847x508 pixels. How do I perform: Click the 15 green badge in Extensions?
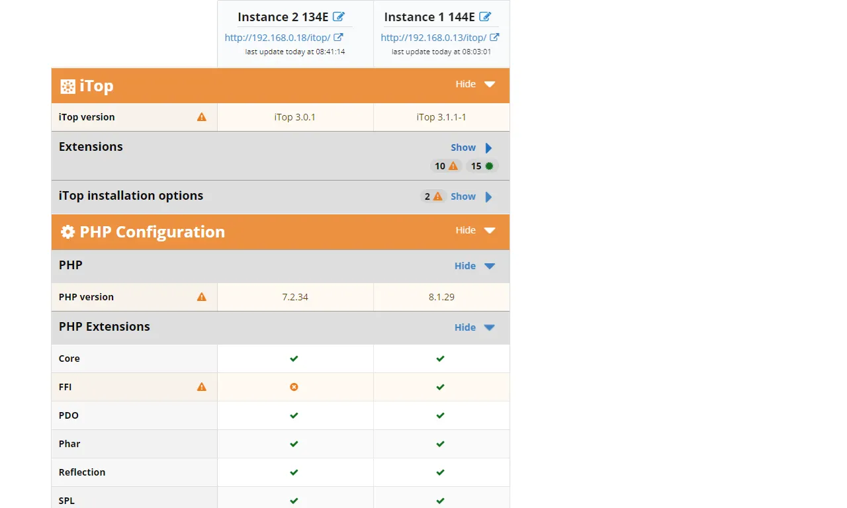click(482, 166)
